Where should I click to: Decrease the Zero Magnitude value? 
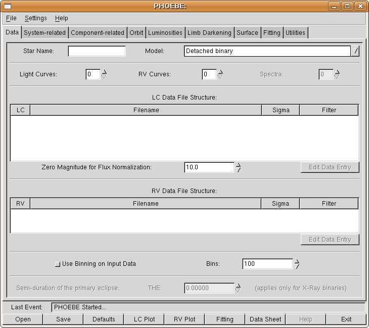coord(238,170)
